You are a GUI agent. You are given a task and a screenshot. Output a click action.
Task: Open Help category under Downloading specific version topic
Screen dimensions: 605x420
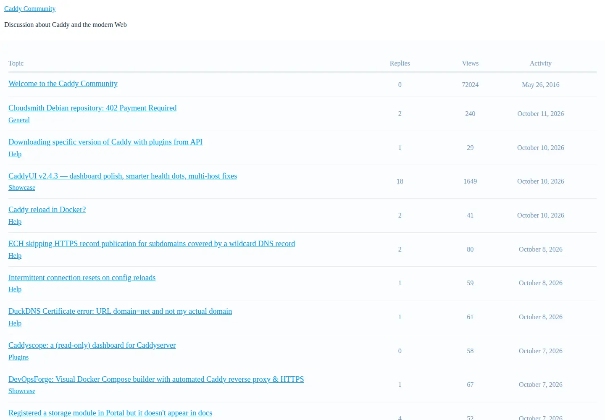point(15,154)
